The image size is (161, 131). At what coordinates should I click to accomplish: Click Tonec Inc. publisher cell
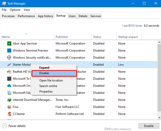pos(62,100)
